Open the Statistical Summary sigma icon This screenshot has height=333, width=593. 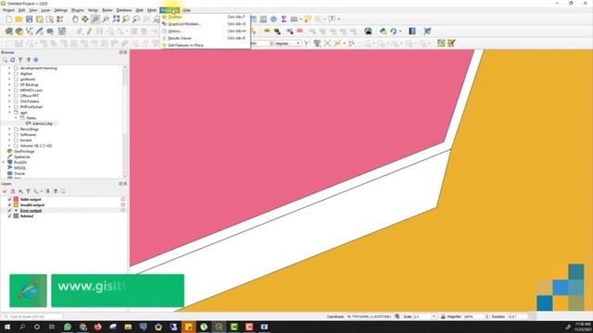(x=284, y=19)
